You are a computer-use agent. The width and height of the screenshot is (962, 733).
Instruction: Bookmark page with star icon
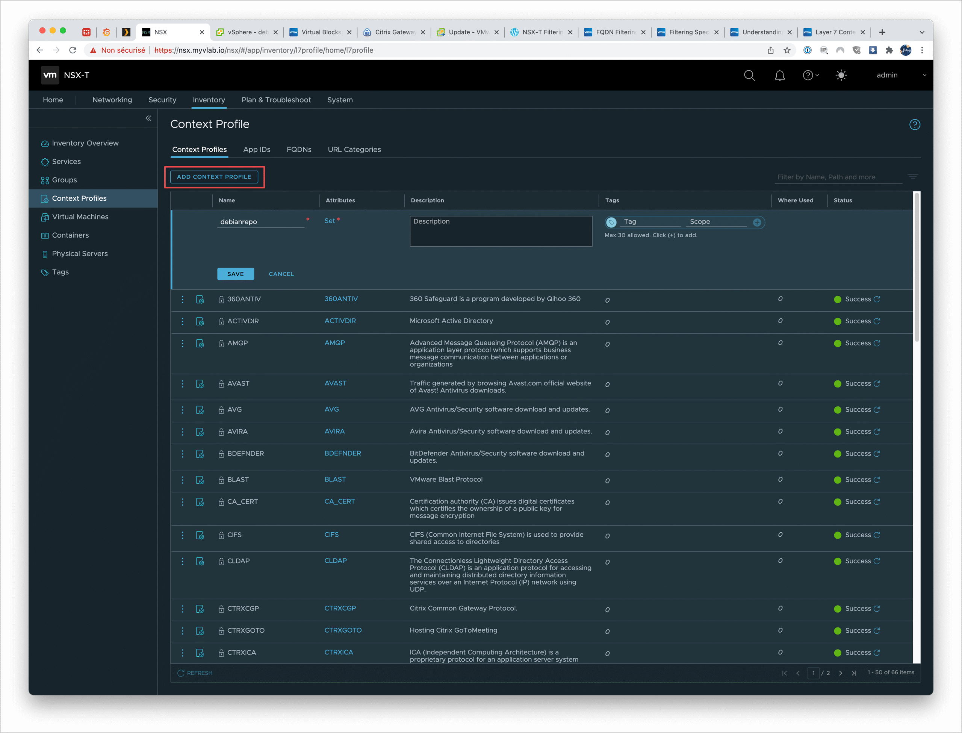click(x=787, y=50)
